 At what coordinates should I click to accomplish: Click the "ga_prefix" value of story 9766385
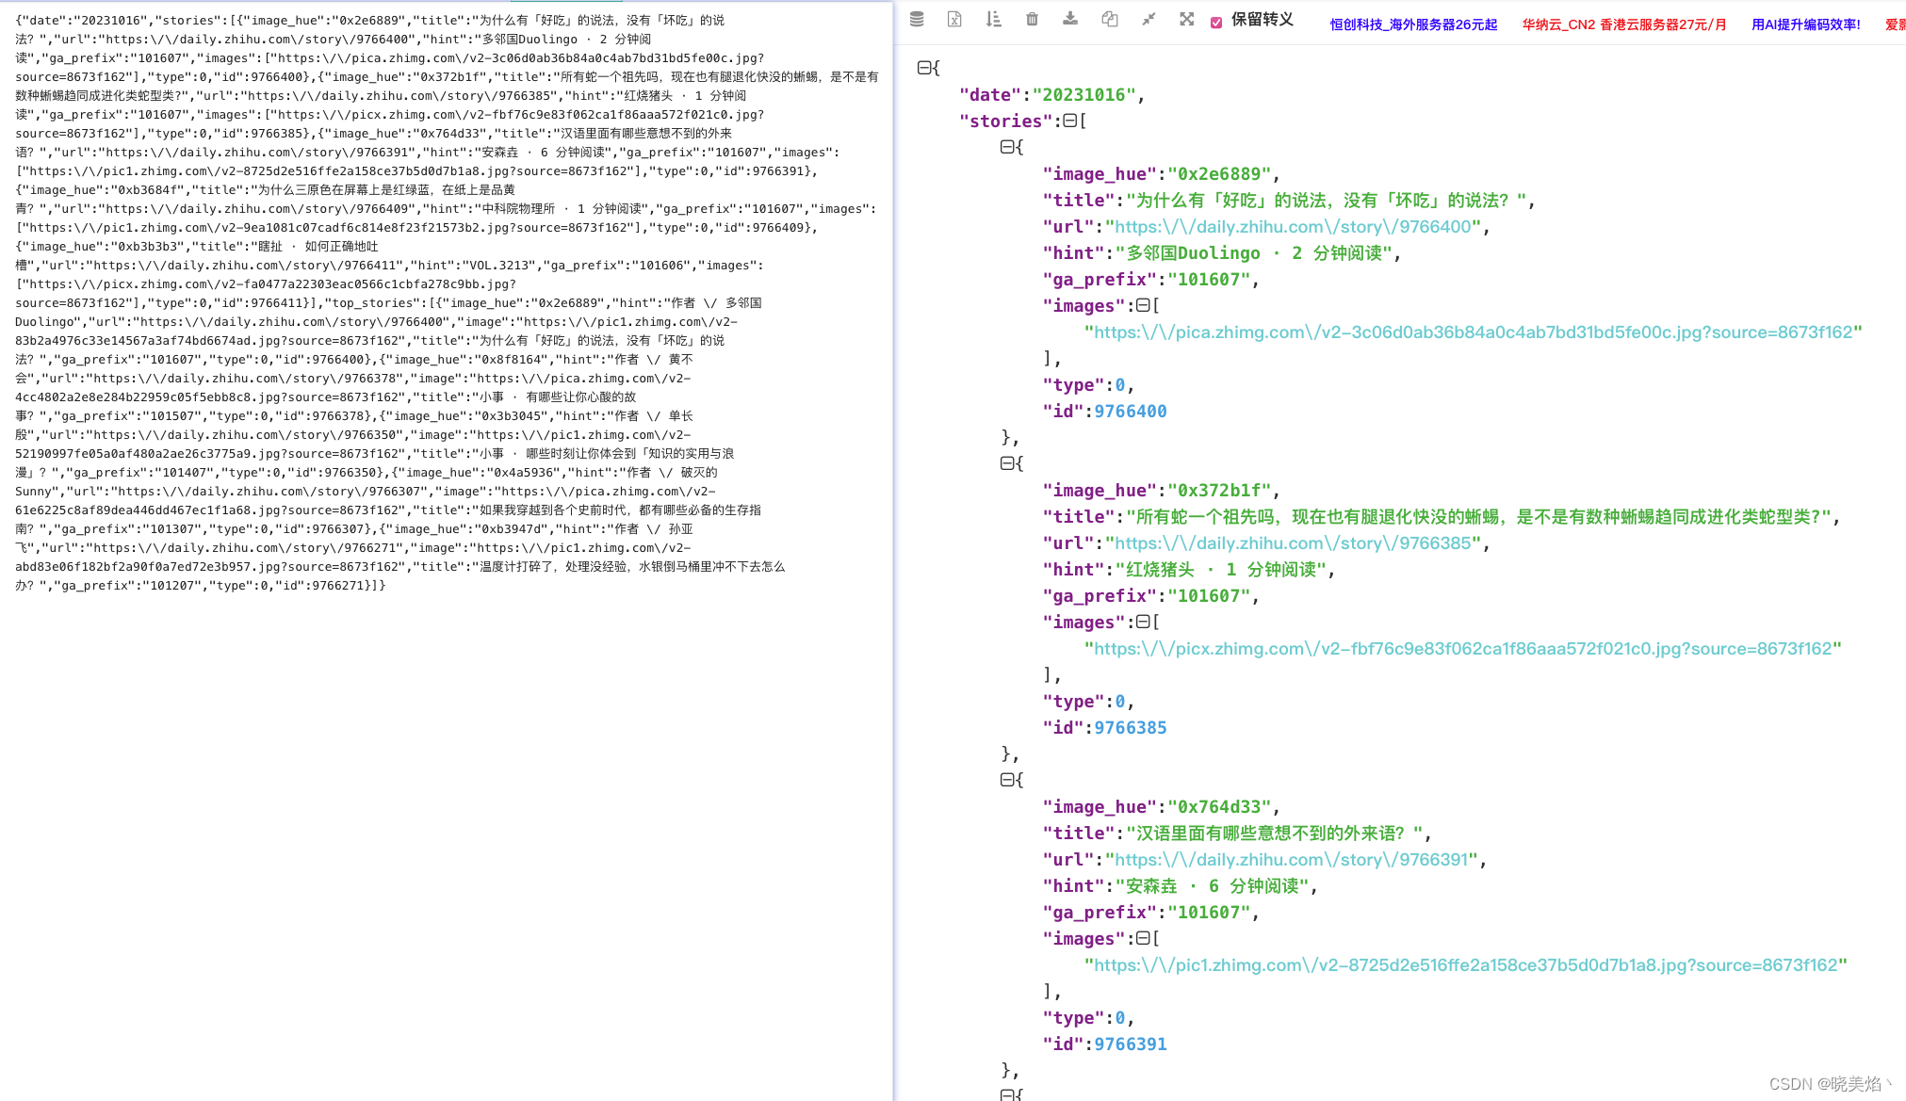pyautogui.click(x=1209, y=596)
